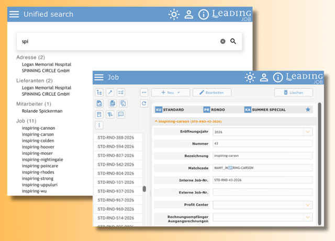Click the tree structure icon in Job toolbar
The image size is (335, 241).
pyautogui.click(x=99, y=93)
